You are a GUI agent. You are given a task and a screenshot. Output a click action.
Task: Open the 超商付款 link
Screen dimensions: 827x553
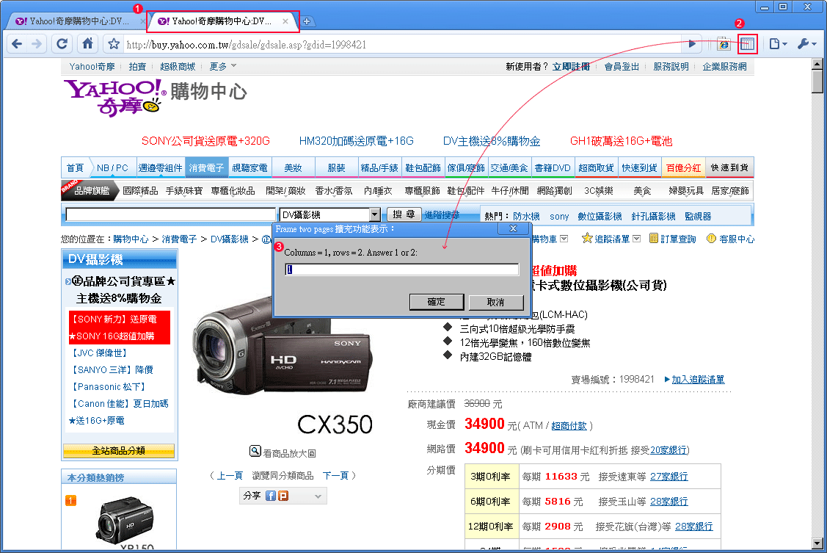(569, 426)
